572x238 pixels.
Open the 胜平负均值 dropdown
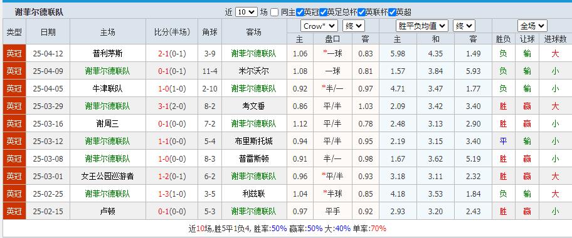421,26
